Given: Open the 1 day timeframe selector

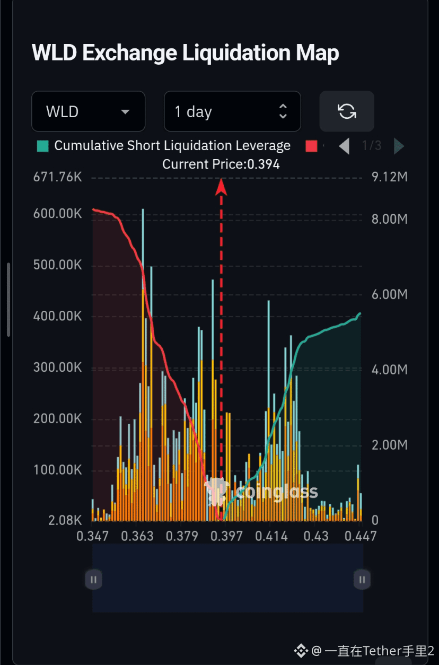Looking at the screenshot, I should click(232, 111).
